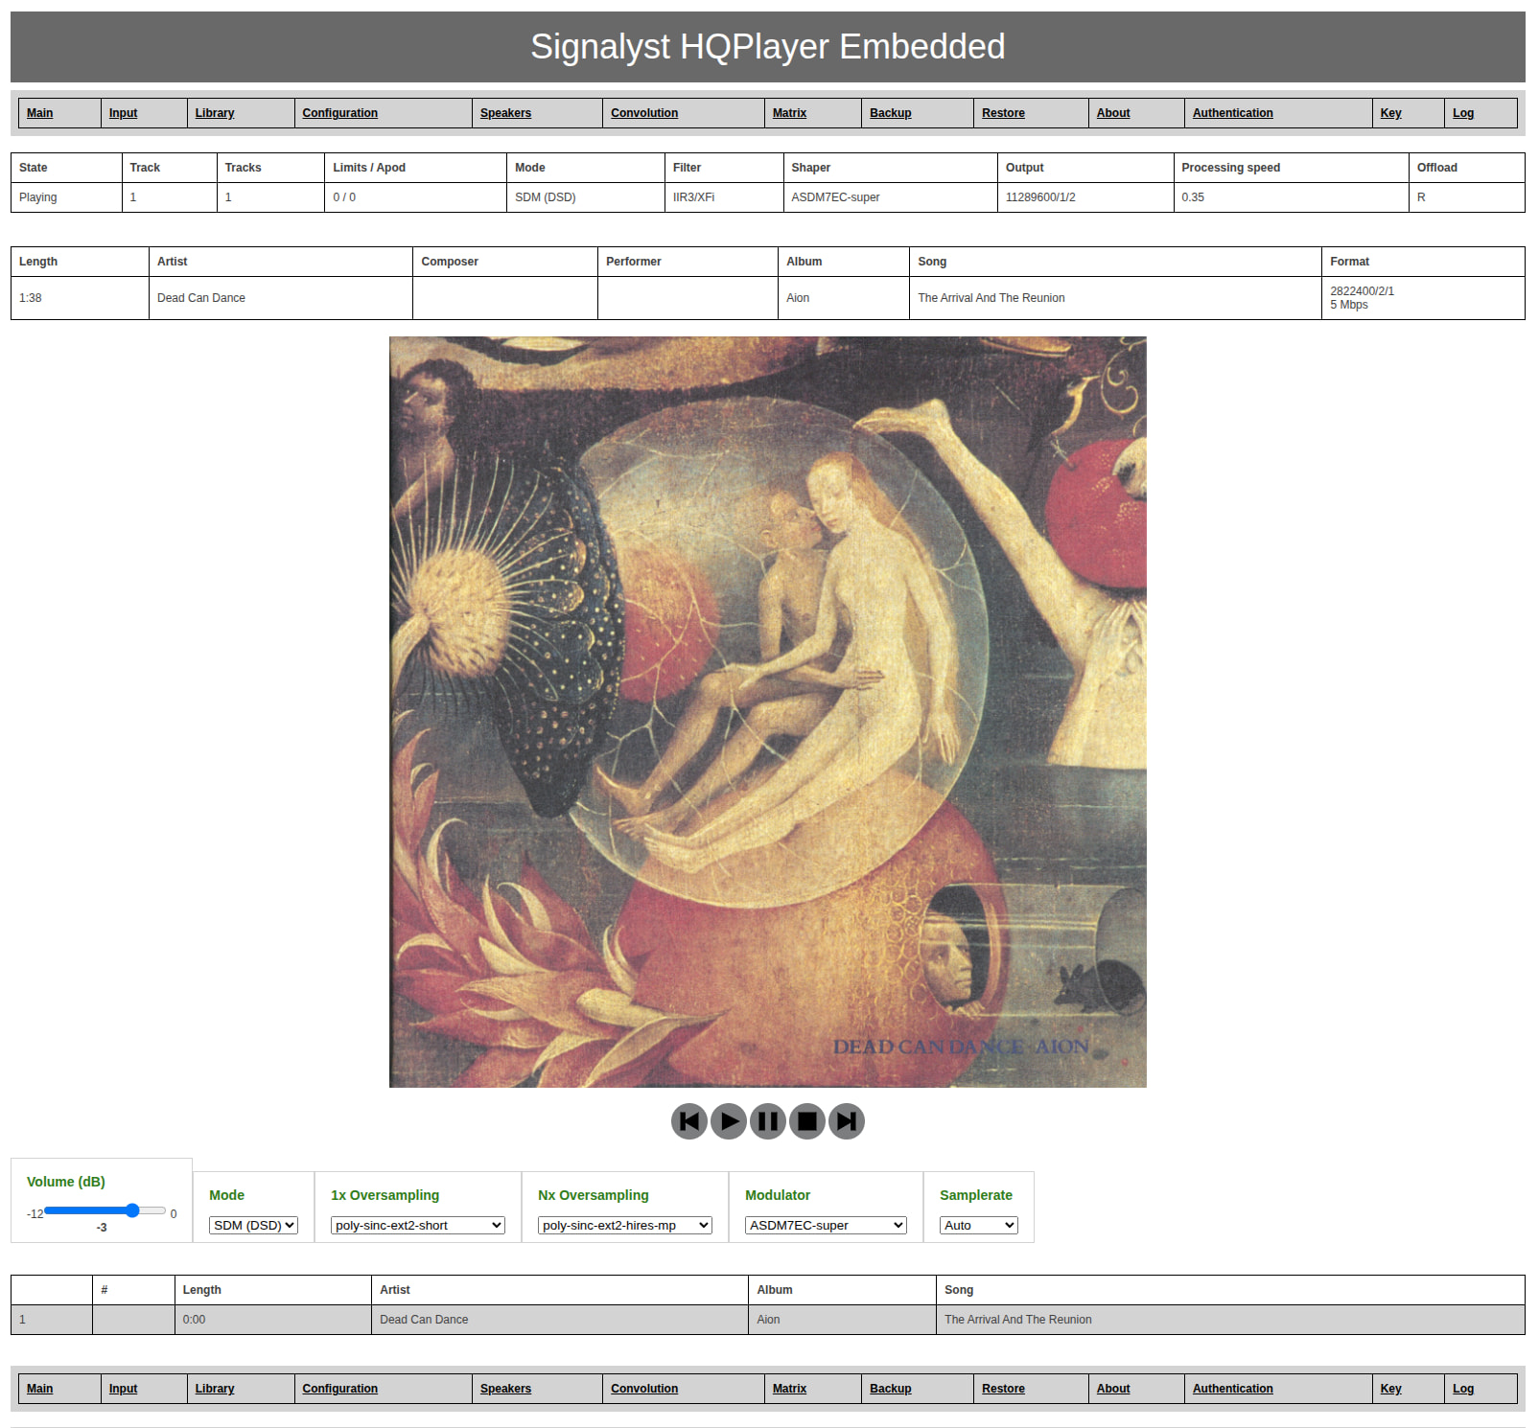This screenshot has width=1539, height=1428.
Task: Click the 'Playing' state value
Action: pyautogui.click(x=38, y=197)
